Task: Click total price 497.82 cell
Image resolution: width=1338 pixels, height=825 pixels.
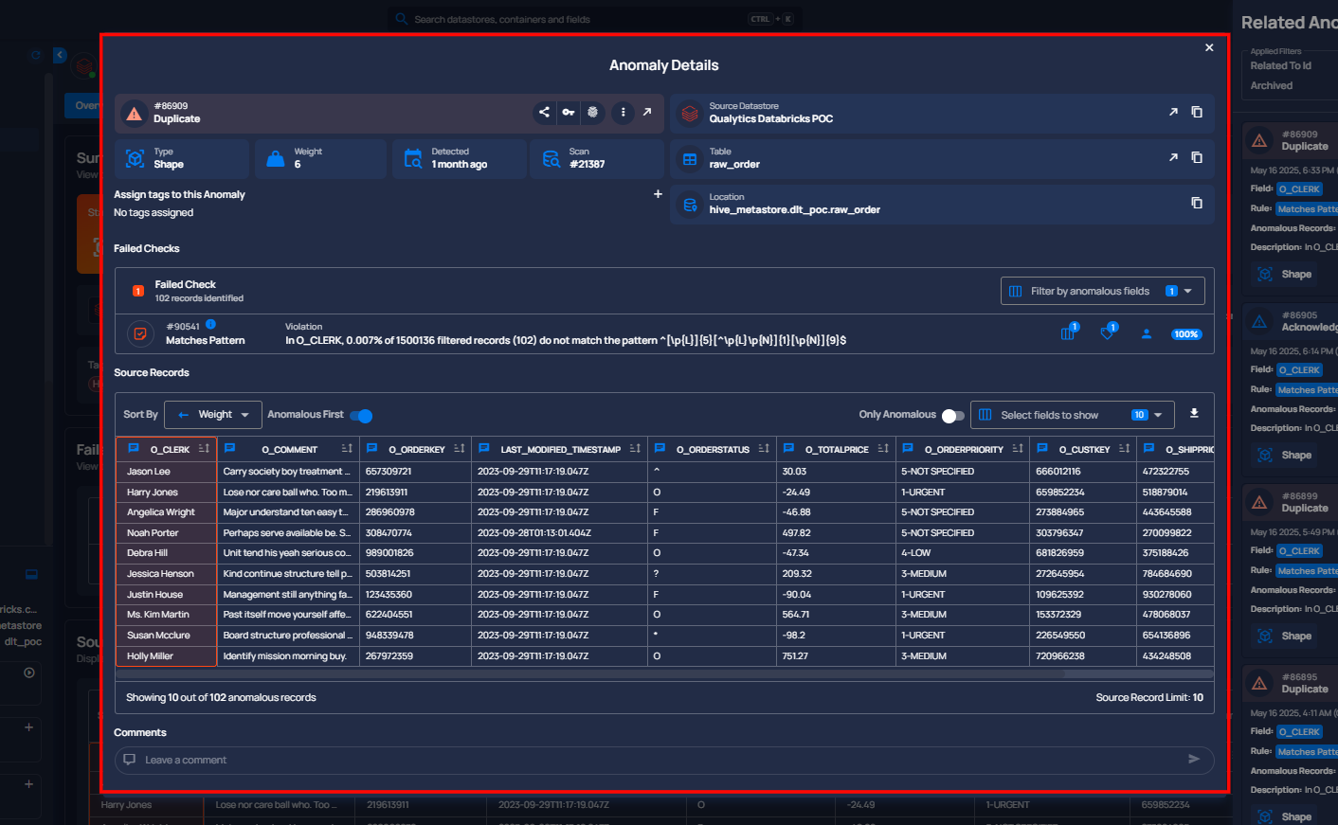Action: 836,533
